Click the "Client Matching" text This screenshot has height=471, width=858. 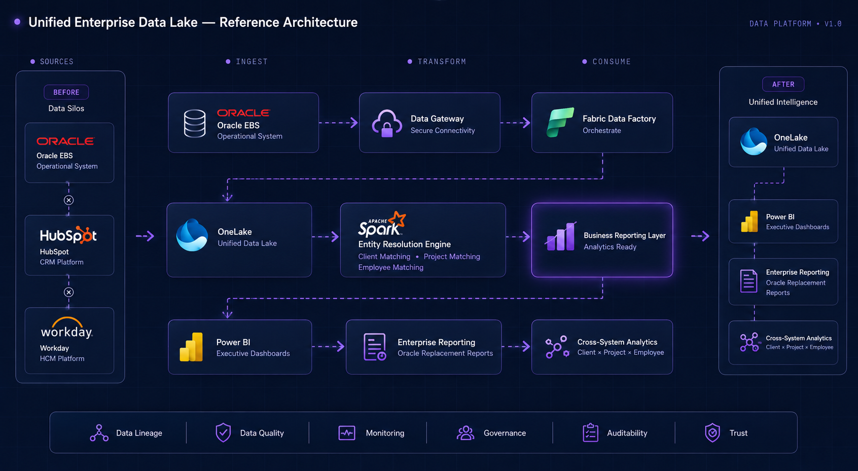pyautogui.click(x=384, y=257)
